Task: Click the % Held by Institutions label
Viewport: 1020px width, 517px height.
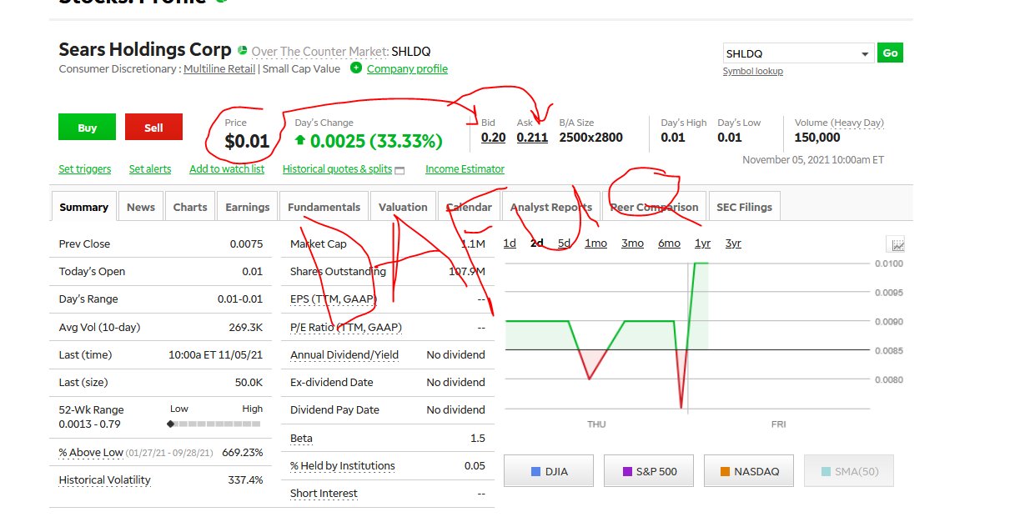Action: (343, 466)
